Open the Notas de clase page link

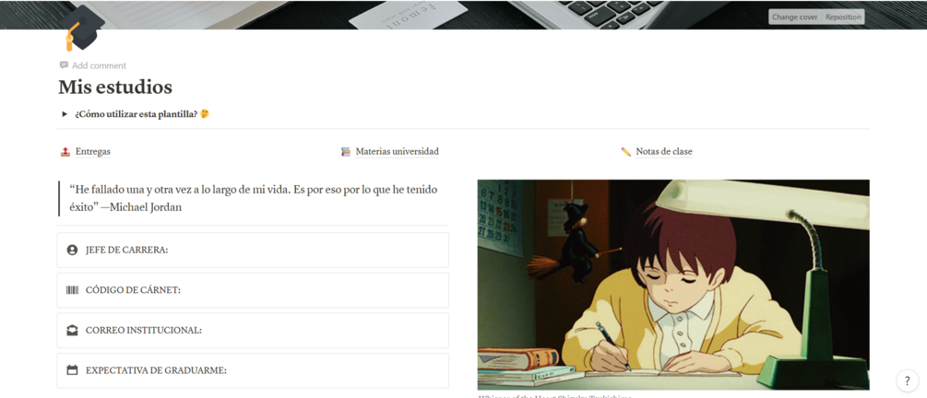(x=664, y=152)
